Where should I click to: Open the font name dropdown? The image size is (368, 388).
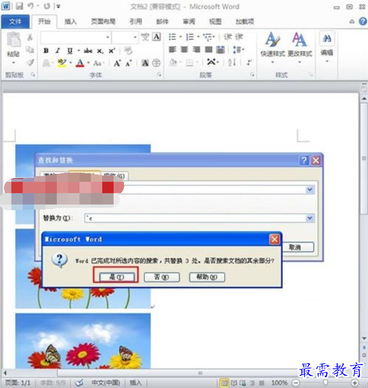[x=107, y=37]
